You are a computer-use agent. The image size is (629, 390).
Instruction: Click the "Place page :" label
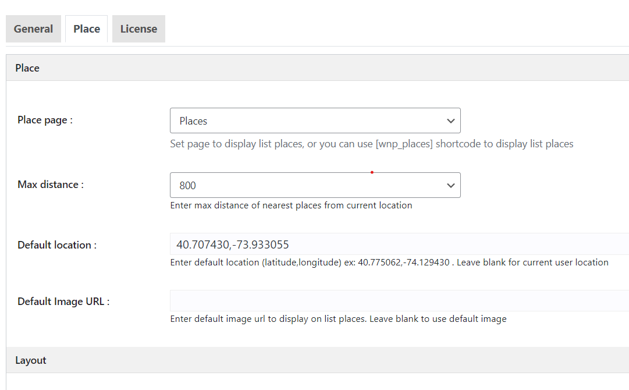[x=45, y=120]
